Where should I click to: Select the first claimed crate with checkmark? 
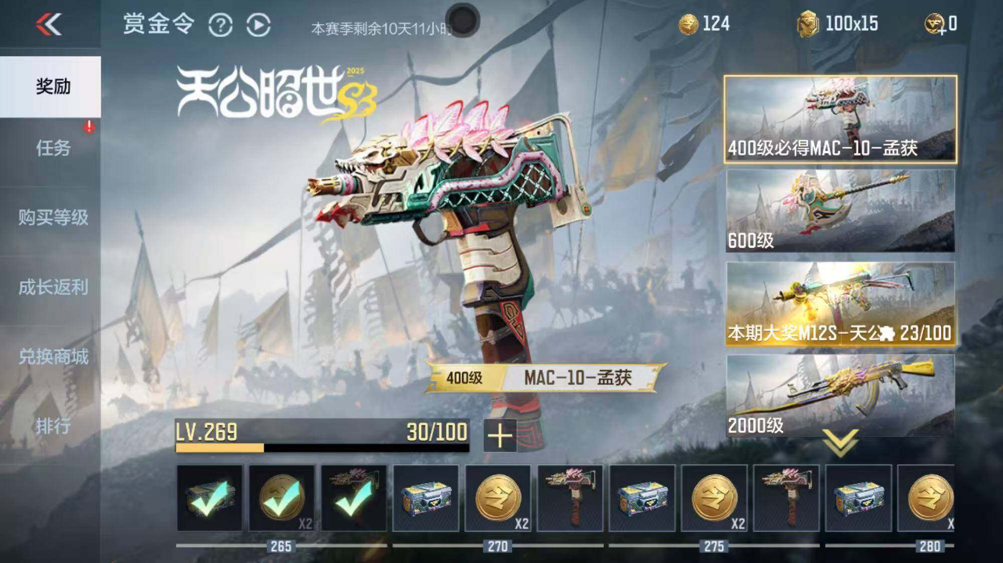[x=210, y=498]
